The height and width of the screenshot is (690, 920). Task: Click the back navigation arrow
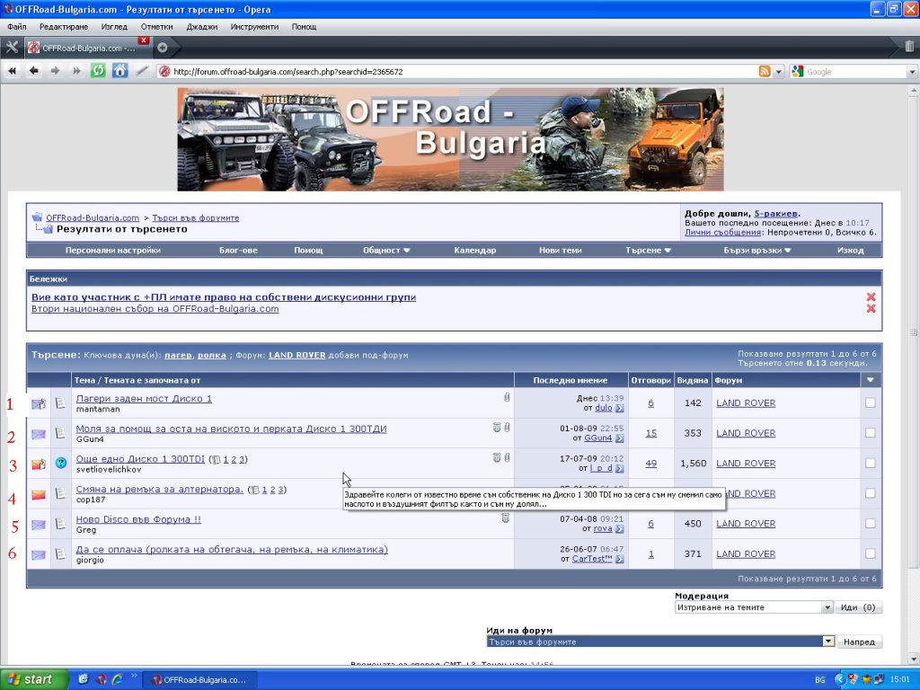pos(34,71)
